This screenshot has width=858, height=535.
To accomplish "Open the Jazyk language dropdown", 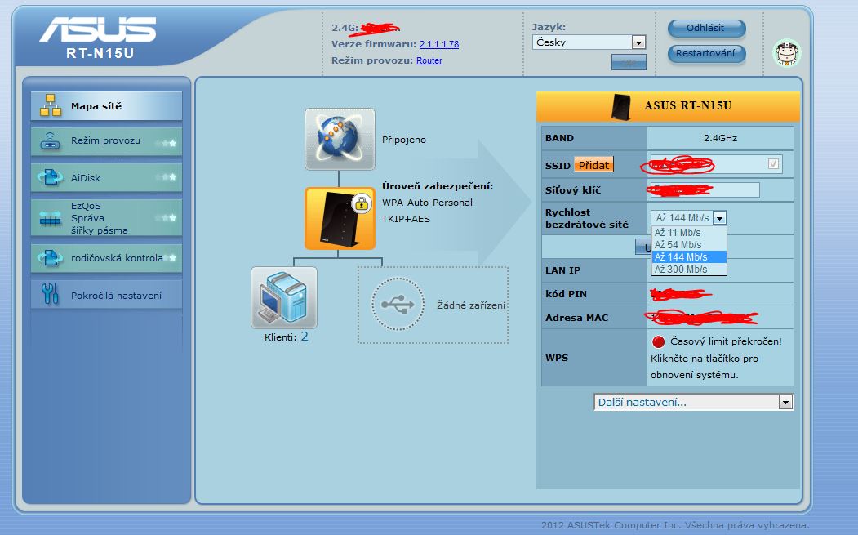I will (x=589, y=42).
